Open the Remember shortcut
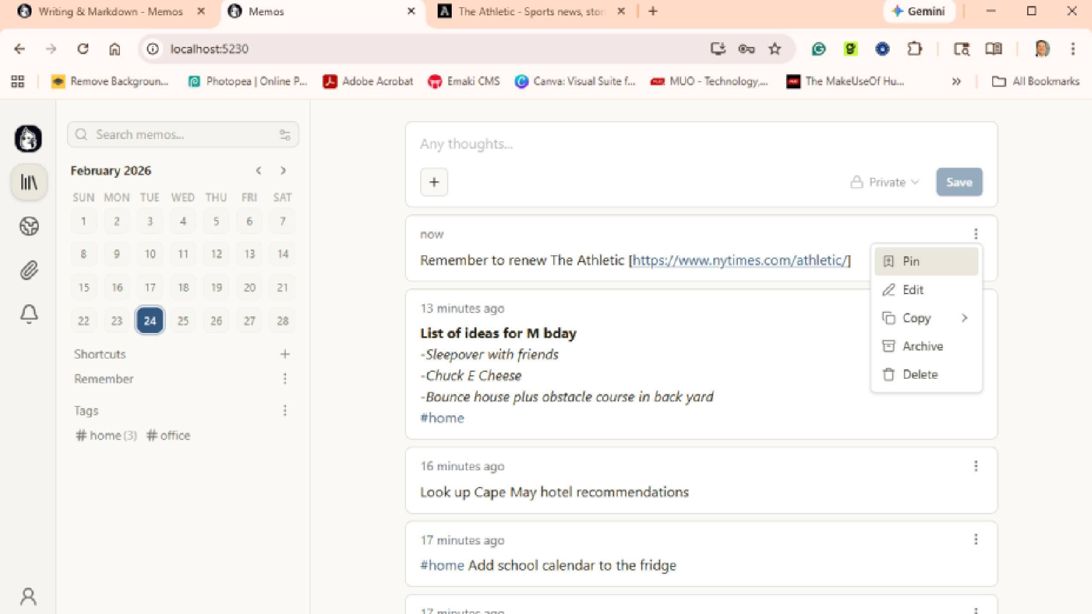 point(104,379)
